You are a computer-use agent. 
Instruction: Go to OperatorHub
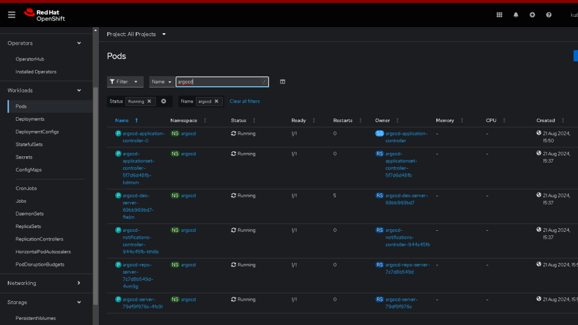pos(30,59)
